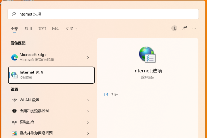Click the search magnifier icon
This screenshot has width=207, height=138.
pyautogui.click(x=14, y=14)
